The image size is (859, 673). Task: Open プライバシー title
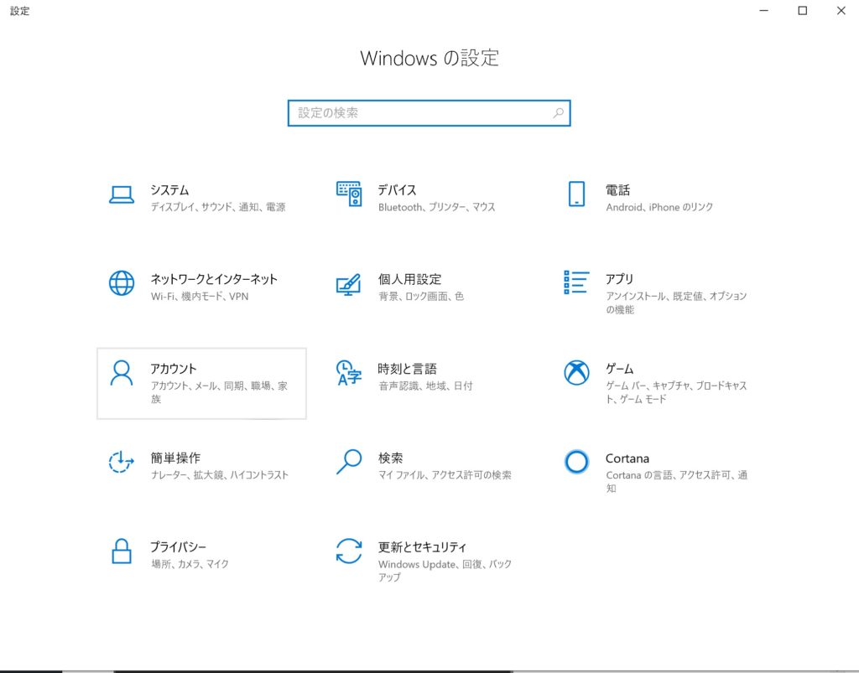click(x=179, y=546)
